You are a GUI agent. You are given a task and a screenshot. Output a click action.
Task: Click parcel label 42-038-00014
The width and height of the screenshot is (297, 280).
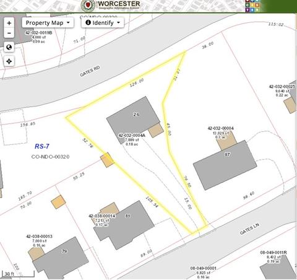click(x=102, y=216)
